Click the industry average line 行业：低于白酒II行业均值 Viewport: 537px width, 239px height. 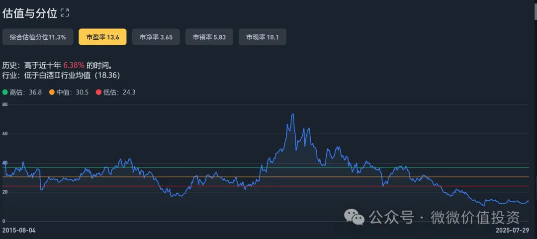pyautogui.click(x=61, y=75)
